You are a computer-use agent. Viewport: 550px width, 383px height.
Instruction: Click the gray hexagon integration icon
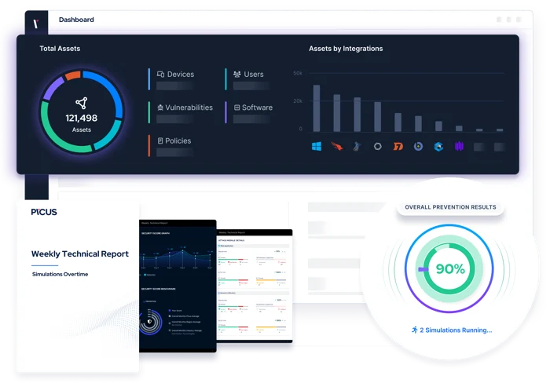[377, 146]
